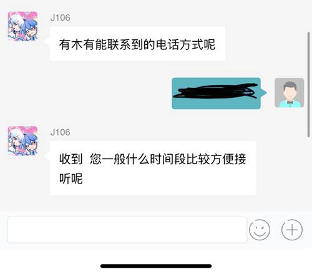Click the upper J106 sender name
The height and width of the screenshot is (274, 312).
pyautogui.click(x=60, y=17)
